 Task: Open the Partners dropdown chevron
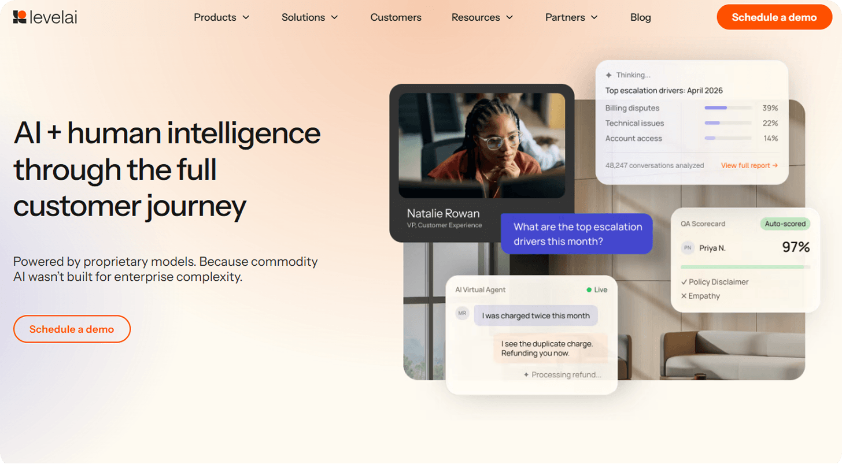(594, 17)
